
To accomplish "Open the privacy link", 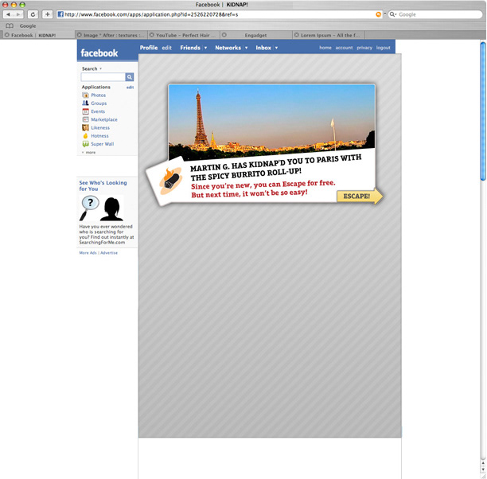I will pos(364,48).
